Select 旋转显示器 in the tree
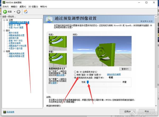The width and height of the screenshot is (159, 117). [14, 38]
